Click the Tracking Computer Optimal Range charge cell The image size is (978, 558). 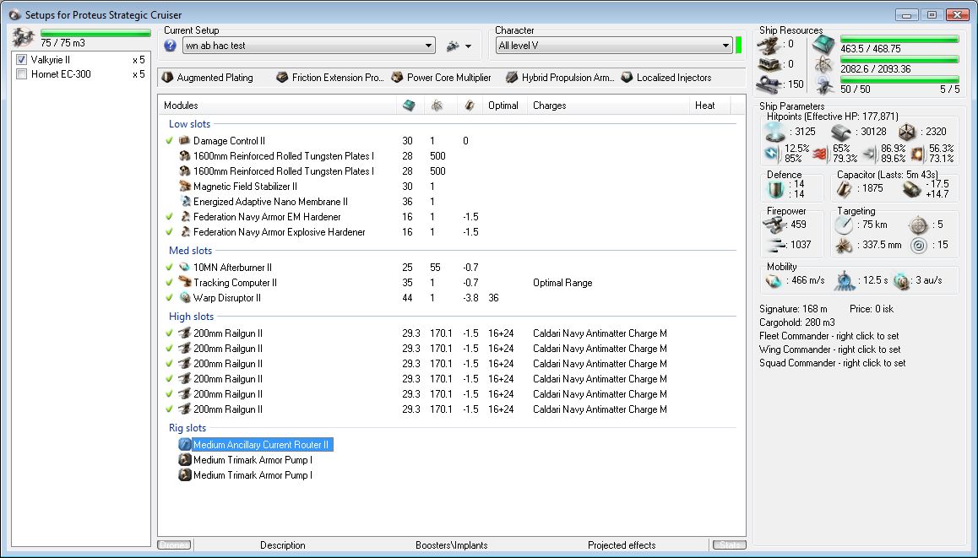562,283
